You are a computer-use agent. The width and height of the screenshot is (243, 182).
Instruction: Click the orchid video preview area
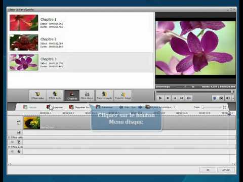tap(195, 48)
